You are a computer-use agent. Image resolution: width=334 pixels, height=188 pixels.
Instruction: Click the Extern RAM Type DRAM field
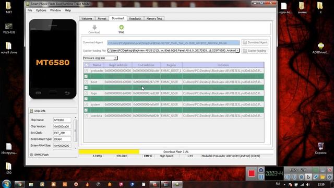pos(62,139)
